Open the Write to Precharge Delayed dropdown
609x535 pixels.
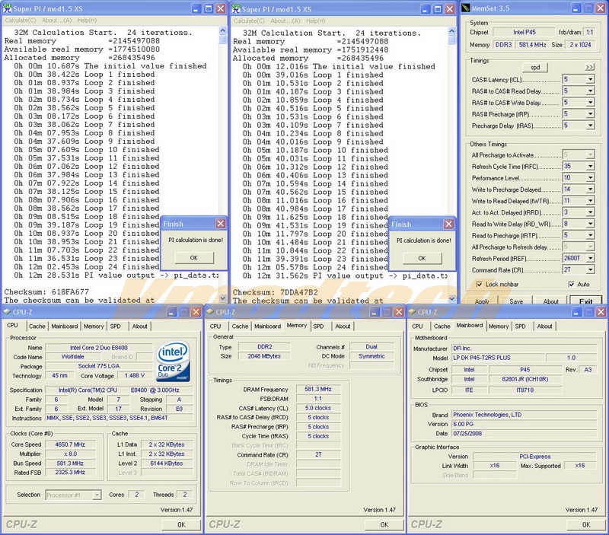coord(591,189)
